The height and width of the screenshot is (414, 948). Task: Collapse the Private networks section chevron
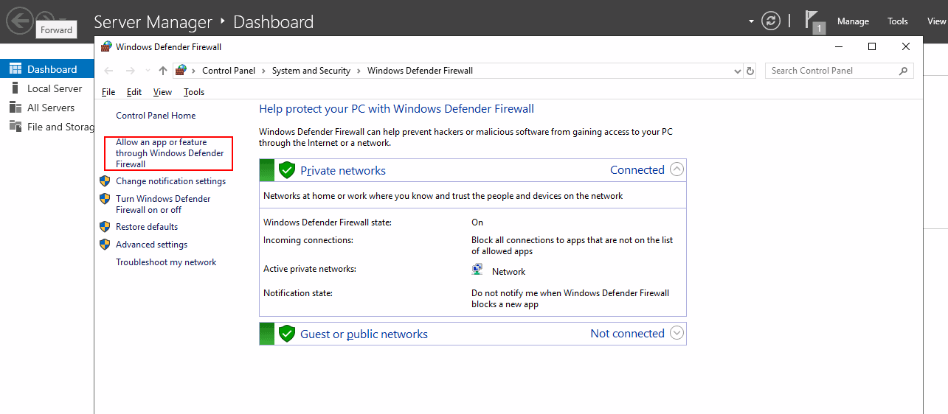tap(677, 169)
